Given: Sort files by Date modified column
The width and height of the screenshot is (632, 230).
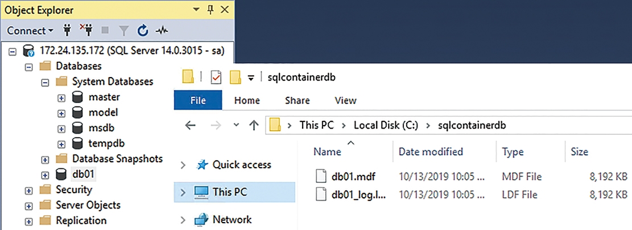Looking at the screenshot, I should click(431, 152).
